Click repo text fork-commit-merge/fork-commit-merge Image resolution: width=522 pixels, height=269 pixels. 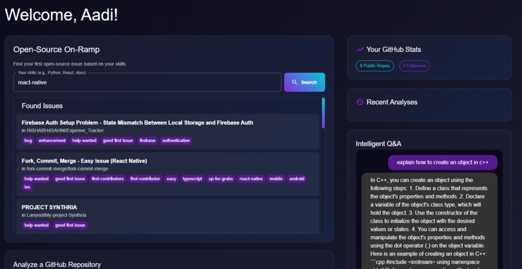[x=67, y=169]
